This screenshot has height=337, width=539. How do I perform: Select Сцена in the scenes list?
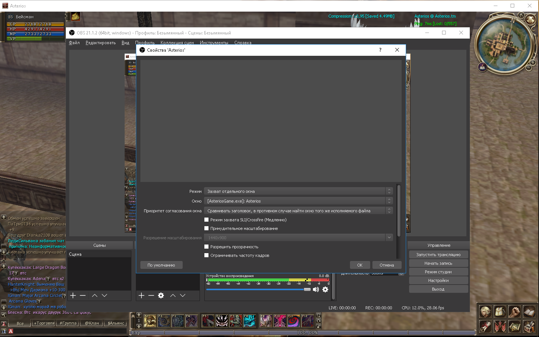point(99,254)
